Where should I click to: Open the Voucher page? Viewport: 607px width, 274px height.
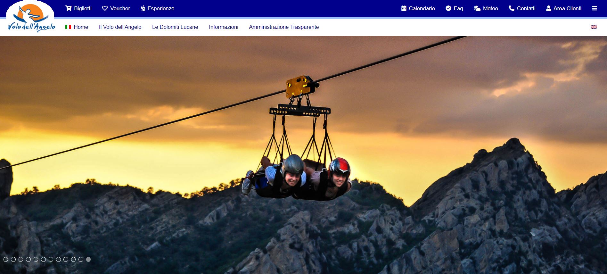120,8
